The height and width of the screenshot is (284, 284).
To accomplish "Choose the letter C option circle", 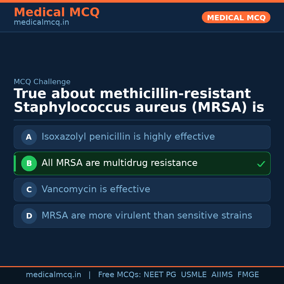I will pos(29,190).
